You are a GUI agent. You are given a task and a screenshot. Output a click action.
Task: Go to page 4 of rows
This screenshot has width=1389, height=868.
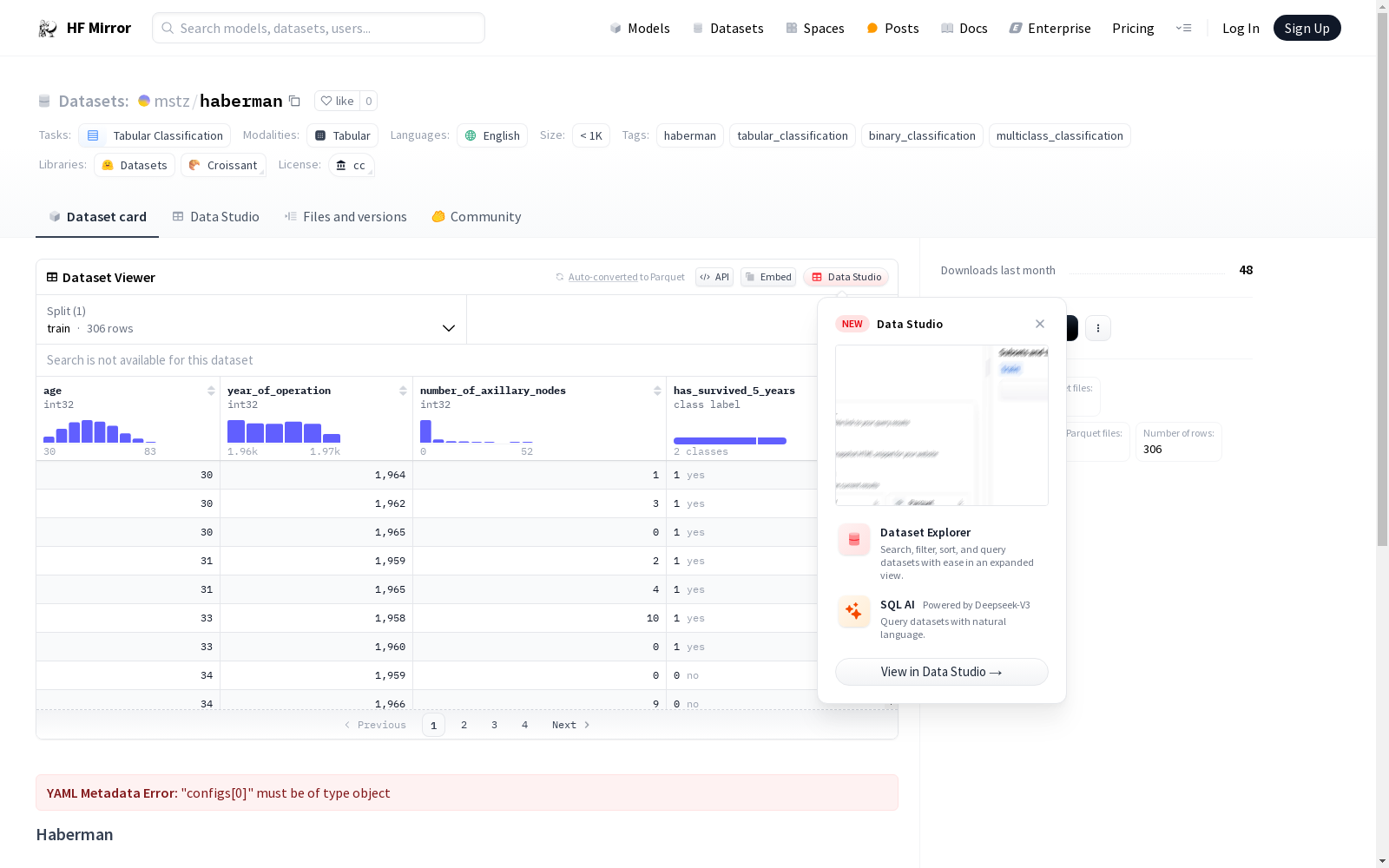525,725
